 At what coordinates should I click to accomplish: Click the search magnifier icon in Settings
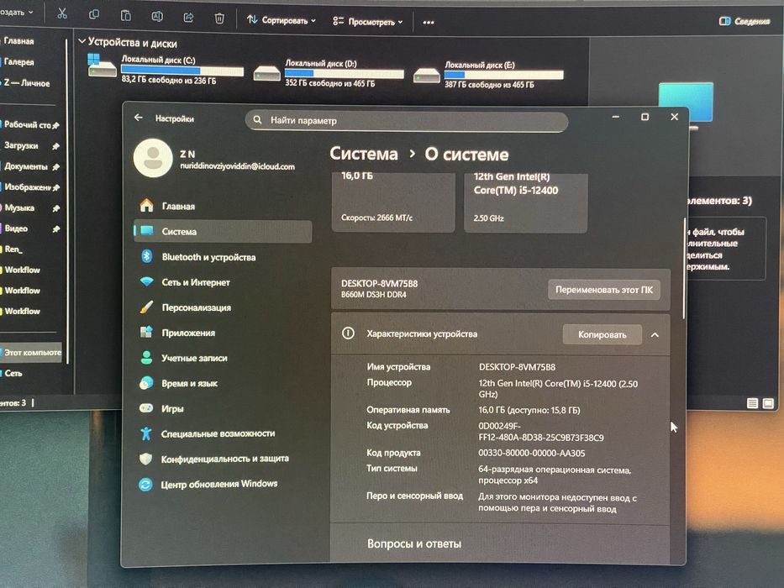point(257,120)
